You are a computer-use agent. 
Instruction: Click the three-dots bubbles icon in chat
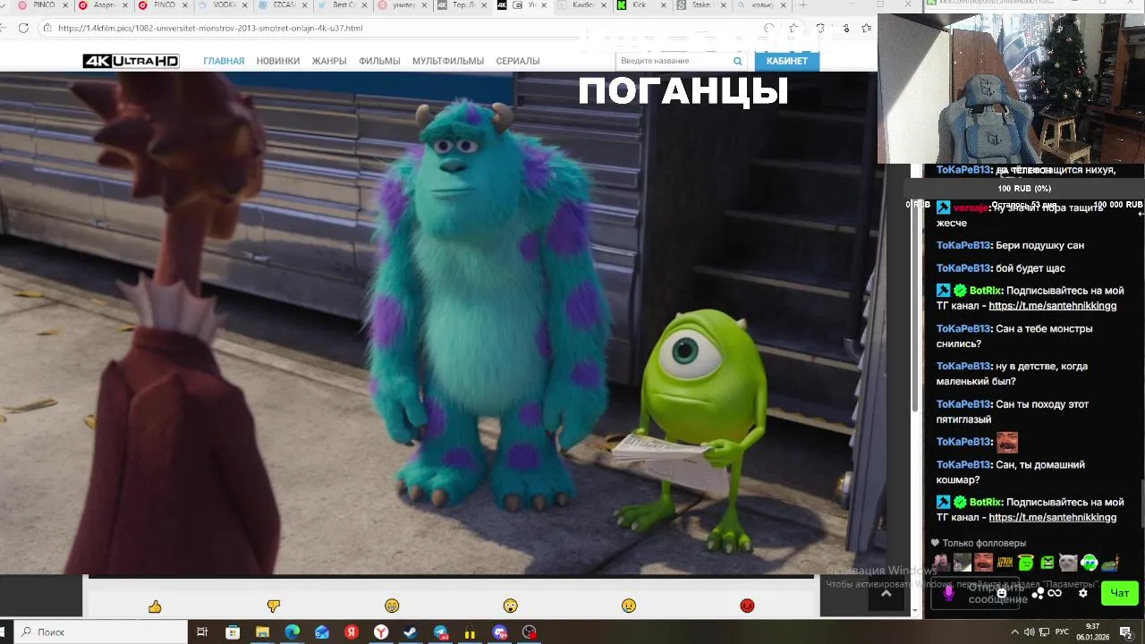1038,593
